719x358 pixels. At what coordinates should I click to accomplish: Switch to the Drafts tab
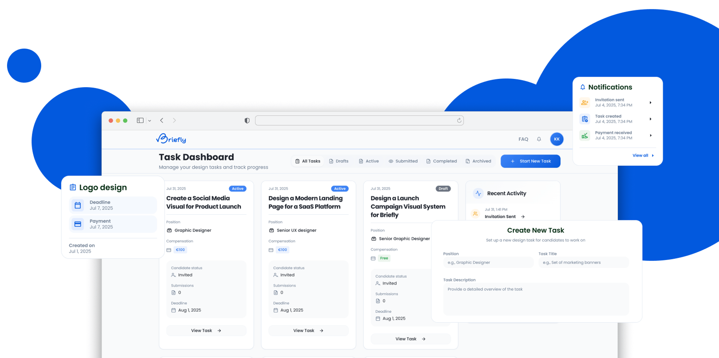click(339, 161)
